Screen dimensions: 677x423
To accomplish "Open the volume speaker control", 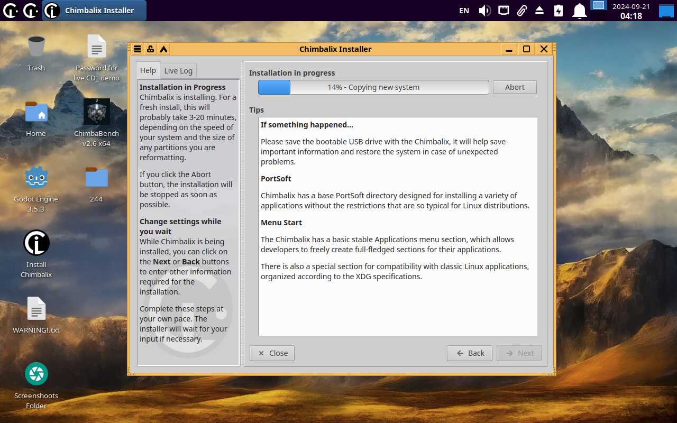I will 484,11.
